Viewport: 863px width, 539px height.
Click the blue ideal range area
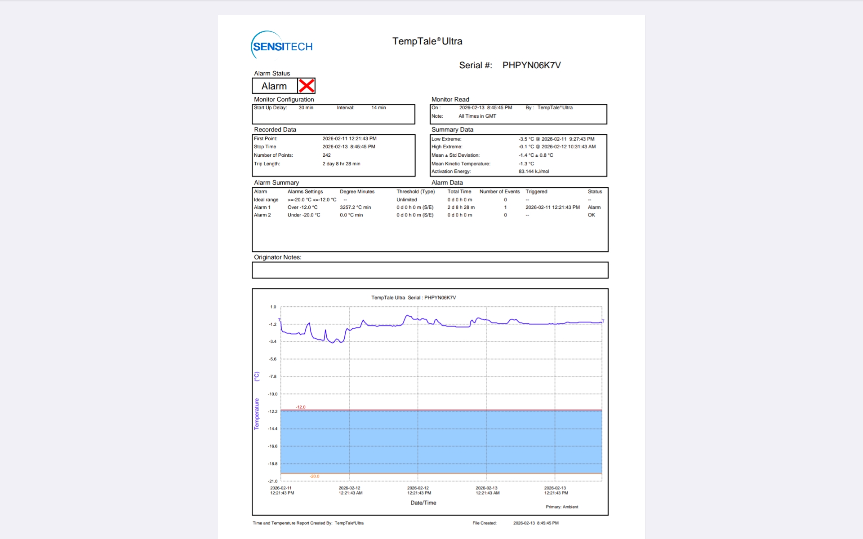(440, 442)
